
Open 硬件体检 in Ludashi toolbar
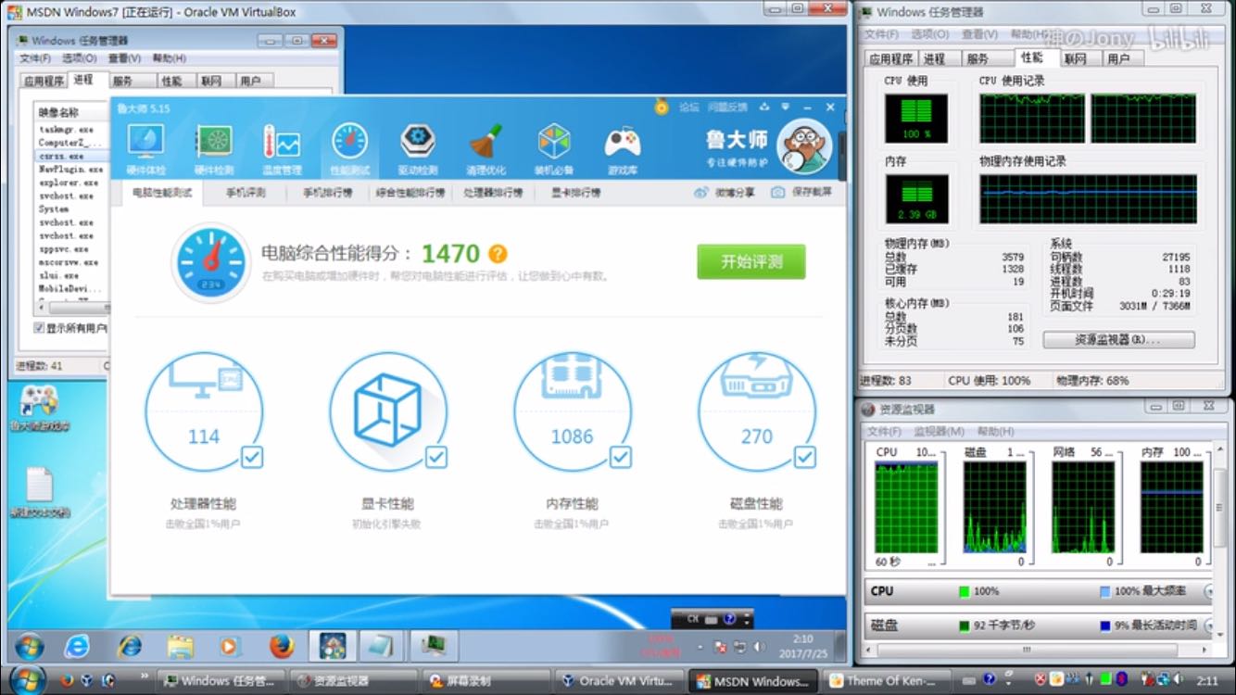pos(146,149)
